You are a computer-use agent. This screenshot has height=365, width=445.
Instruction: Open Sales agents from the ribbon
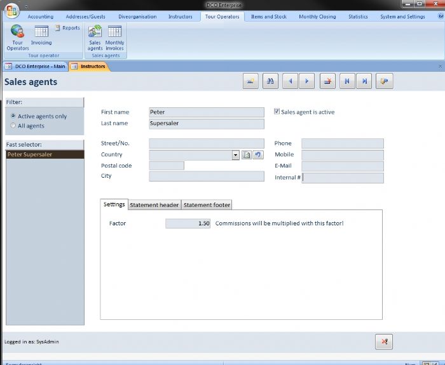click(x=95, y=37)
